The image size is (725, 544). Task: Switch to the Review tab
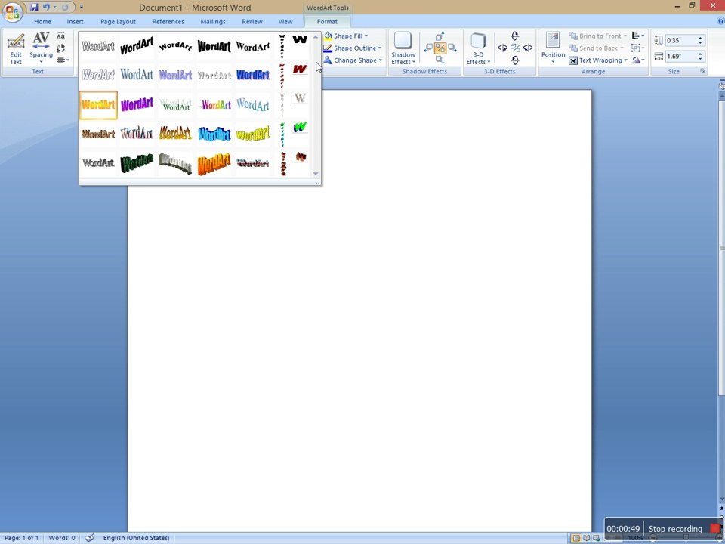[252, 22]
